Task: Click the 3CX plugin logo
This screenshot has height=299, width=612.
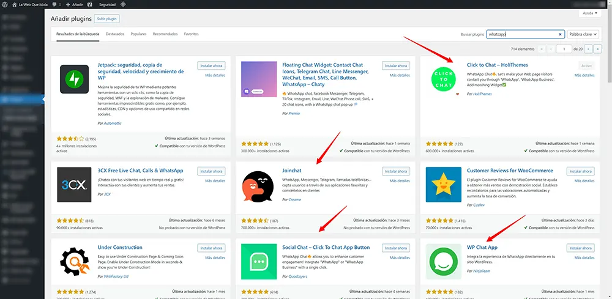Action: pyautogui.click(x=74, y=185)
